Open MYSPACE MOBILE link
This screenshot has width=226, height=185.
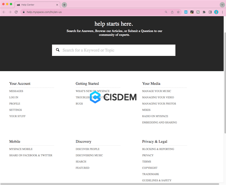coord(21,149)
